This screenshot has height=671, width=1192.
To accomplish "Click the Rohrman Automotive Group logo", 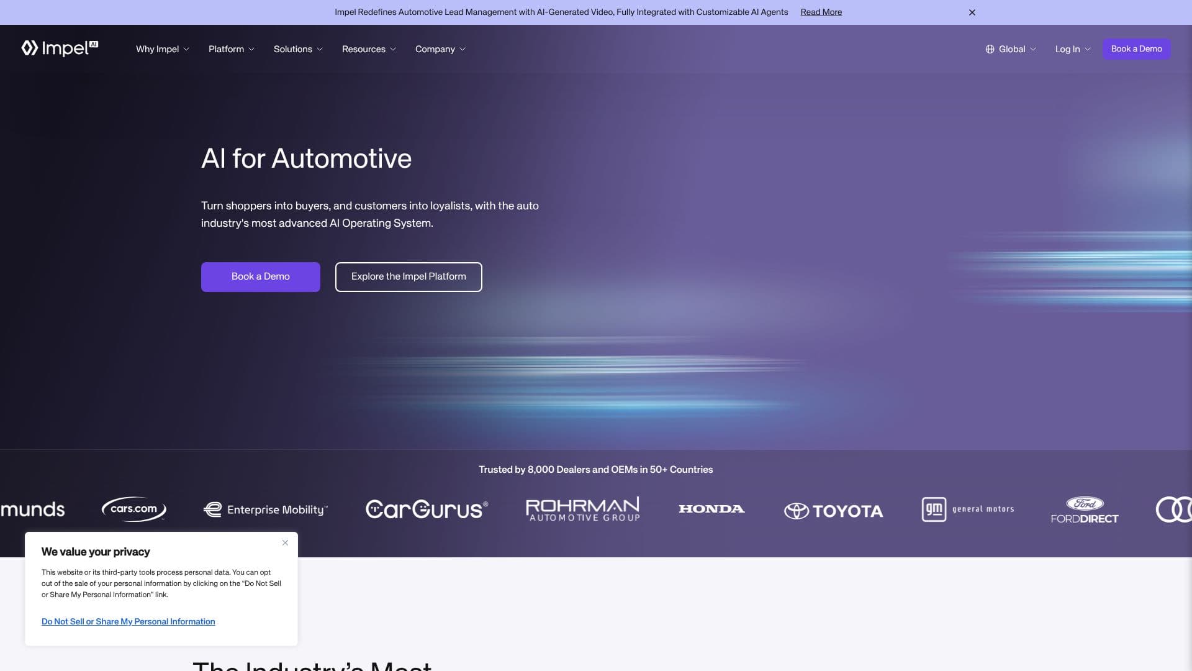I will point(582,509).
